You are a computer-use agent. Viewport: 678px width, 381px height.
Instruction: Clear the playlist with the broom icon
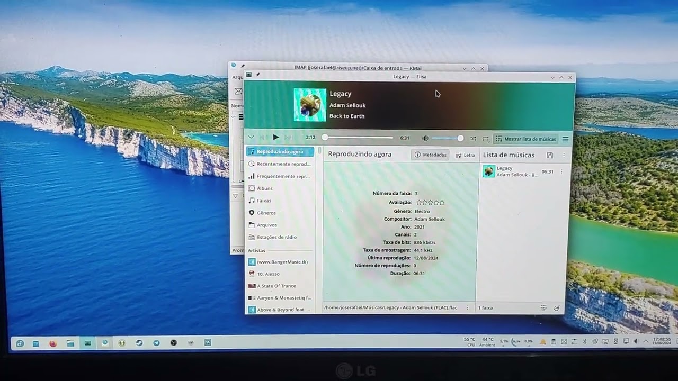click(x=556, y=308)
